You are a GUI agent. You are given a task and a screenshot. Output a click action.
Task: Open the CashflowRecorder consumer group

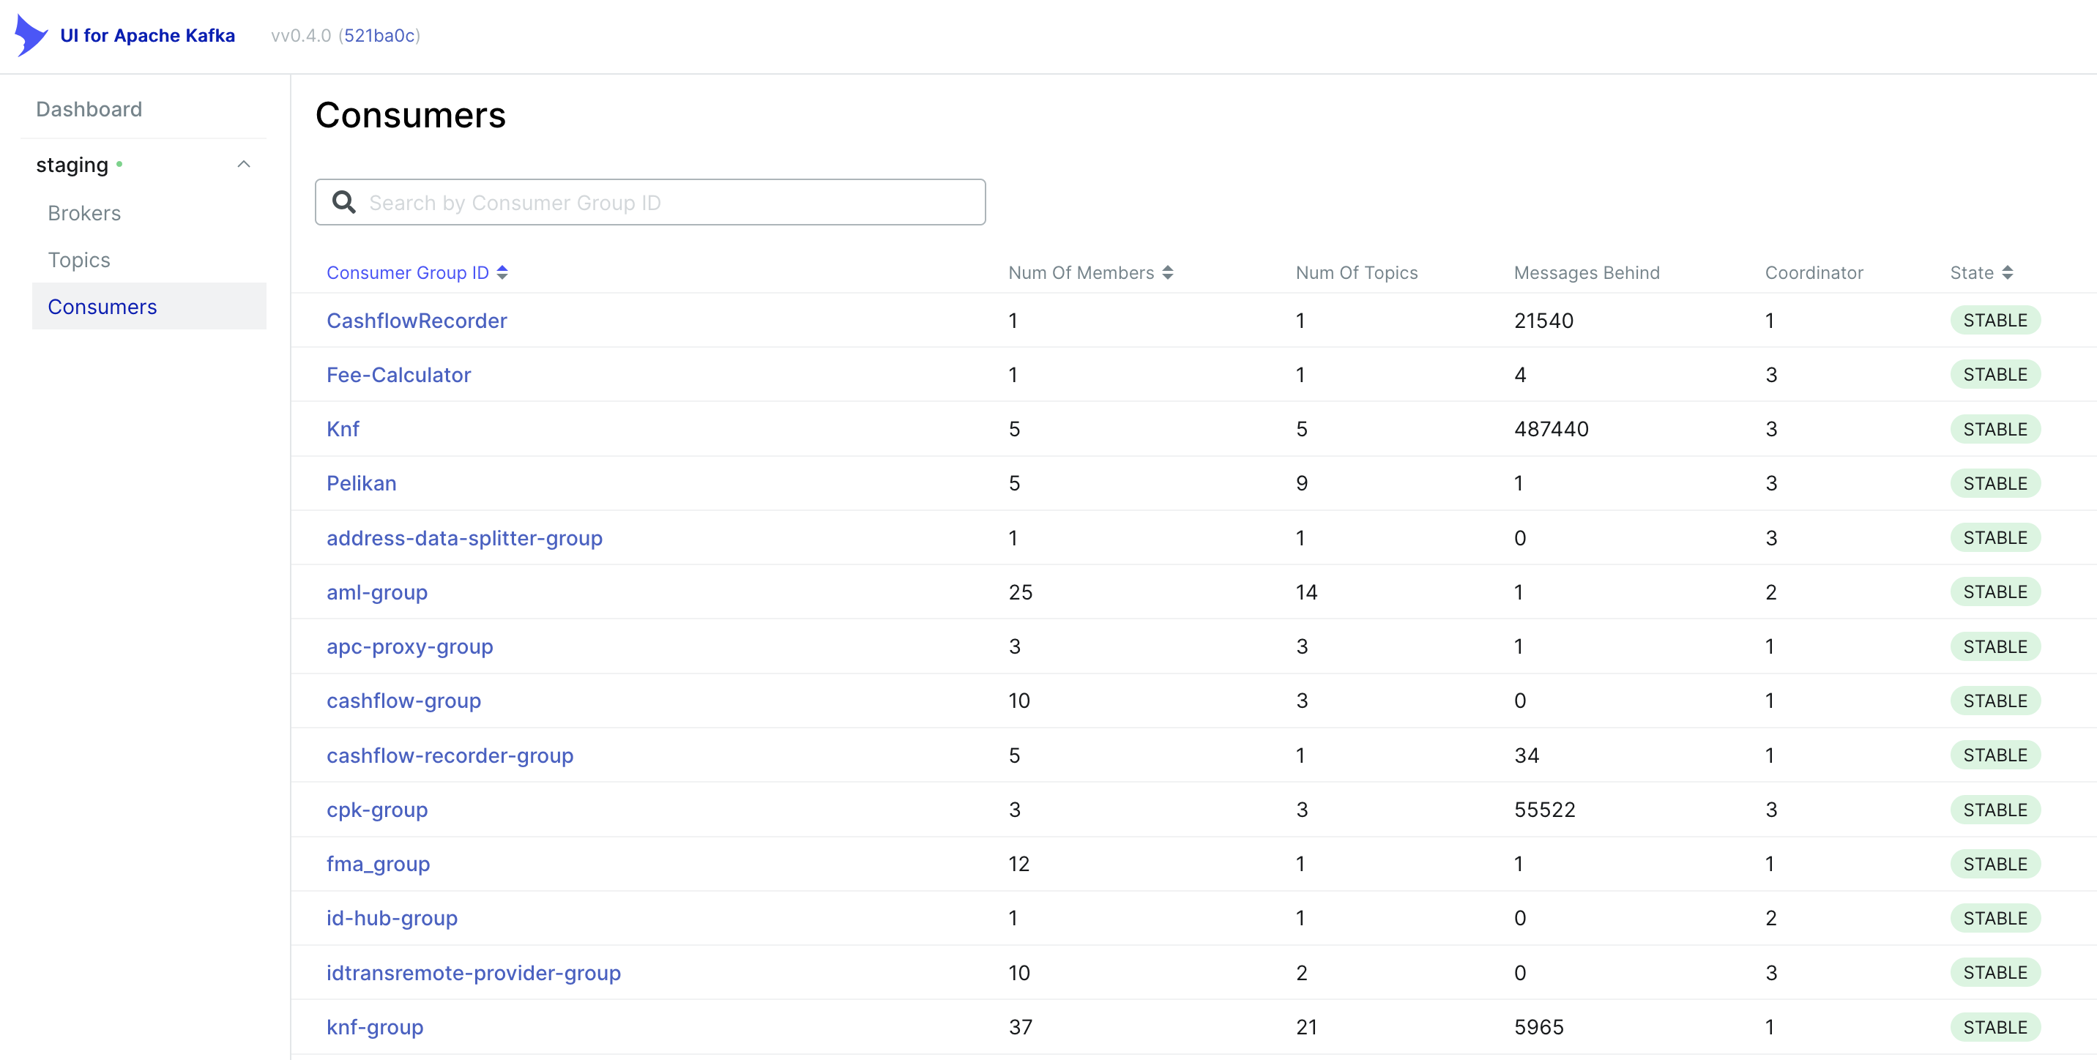tap(416, 321)
